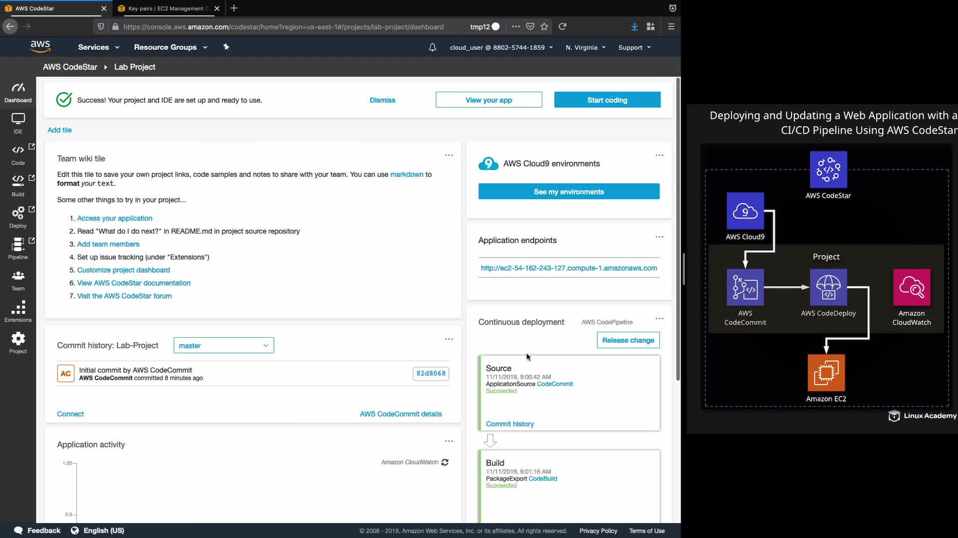Open the Services dropdown menu

tap(98, 47)
